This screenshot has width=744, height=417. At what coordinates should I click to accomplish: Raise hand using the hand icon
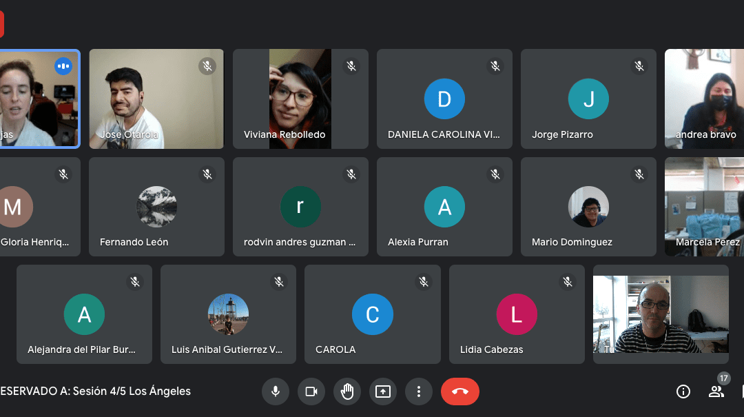(347, 391)
